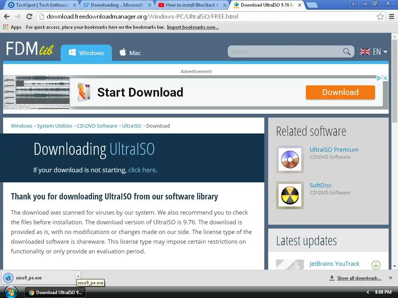This screenshot has width=398, height=298.
Task: Open SoftDisc related software link
Action: 320,185
